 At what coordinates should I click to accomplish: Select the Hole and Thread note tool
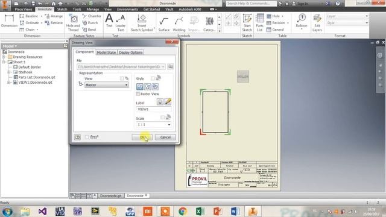(x=74, y=23)
